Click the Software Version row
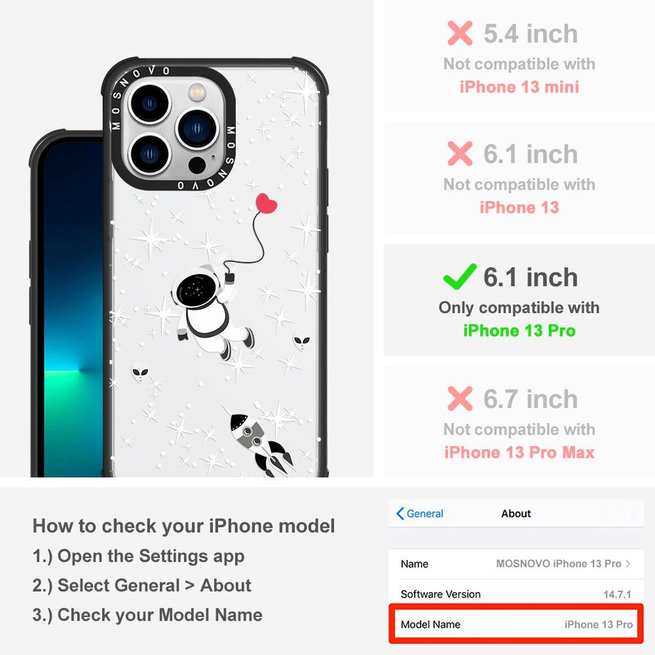655x655 pixels. coord(516,593)
